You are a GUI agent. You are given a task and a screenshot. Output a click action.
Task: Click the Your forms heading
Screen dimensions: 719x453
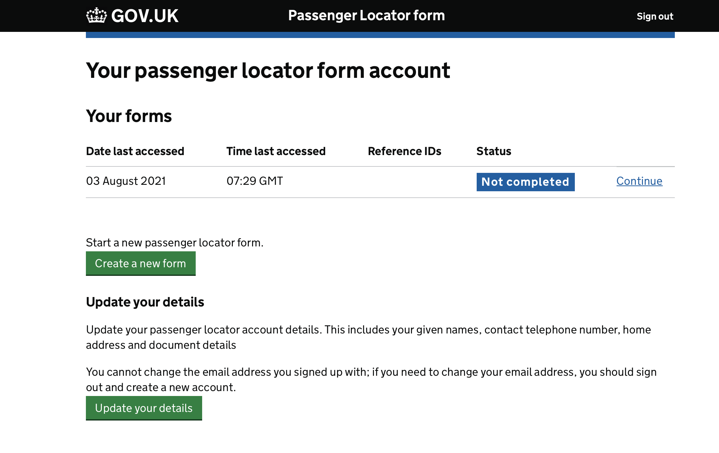click(x=129, y=116)
